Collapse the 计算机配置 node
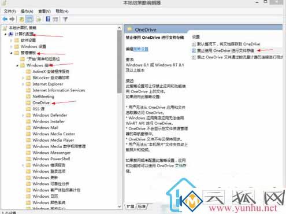Screen dimensions: 286x214 (5, 34)
